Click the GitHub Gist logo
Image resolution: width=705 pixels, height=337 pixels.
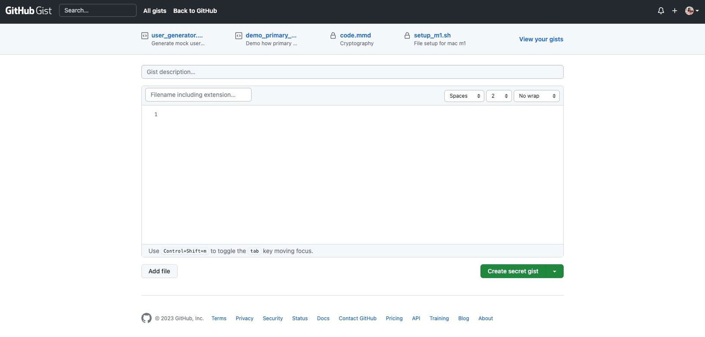[x=29, y=10]
